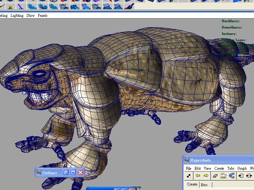Maximize the Outliner window

[73, 173]
